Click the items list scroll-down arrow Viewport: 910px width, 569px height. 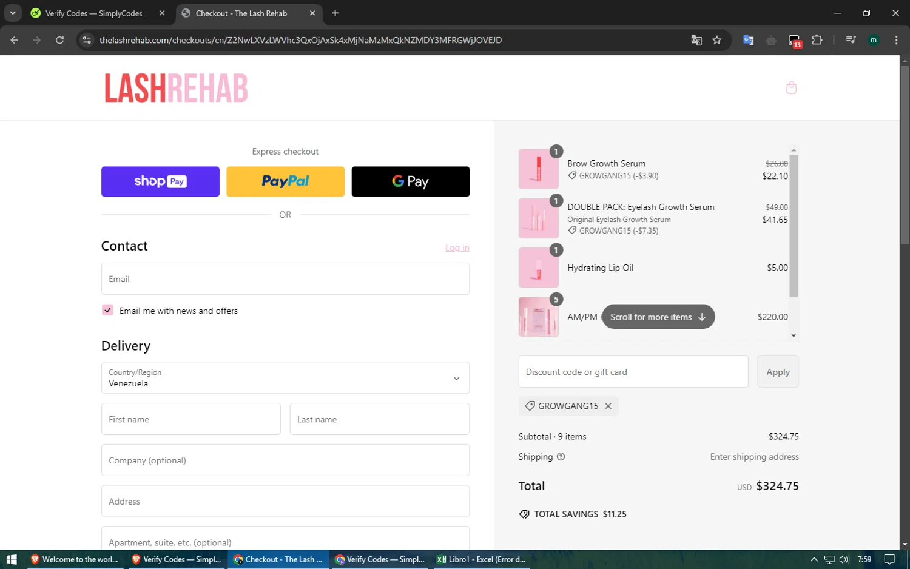(x=794, y=335)
